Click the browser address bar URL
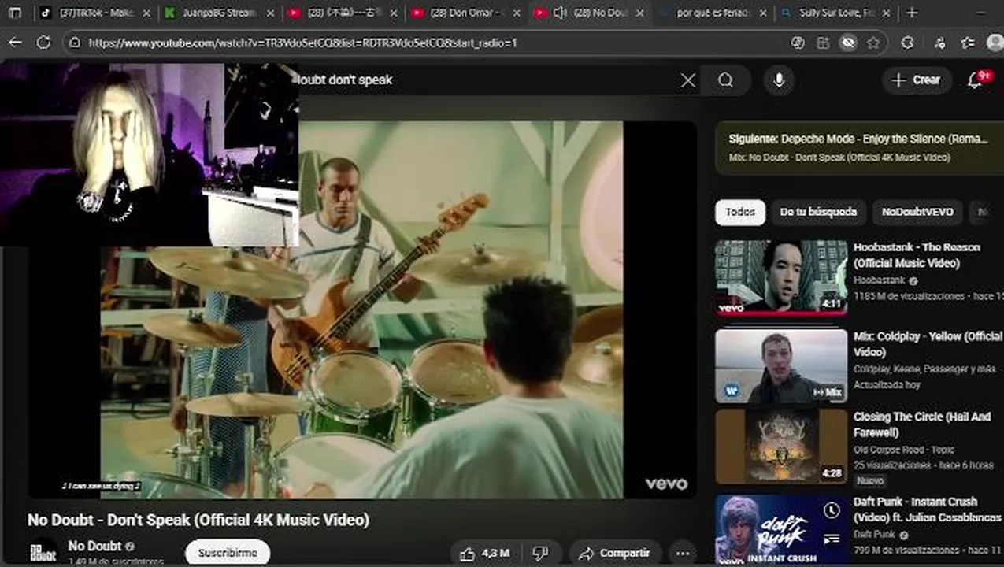This screenshot has height=567, width=1004. (x=302, y=43)
